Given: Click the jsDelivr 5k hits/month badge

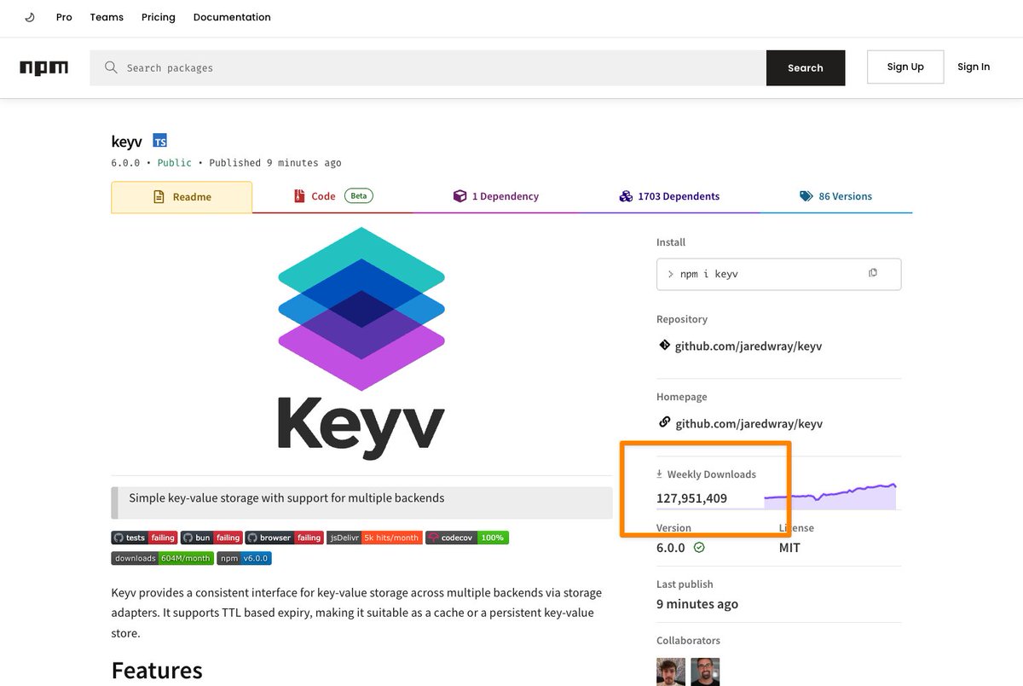Looking at the screenshot, I should click(x=374, y=538).
